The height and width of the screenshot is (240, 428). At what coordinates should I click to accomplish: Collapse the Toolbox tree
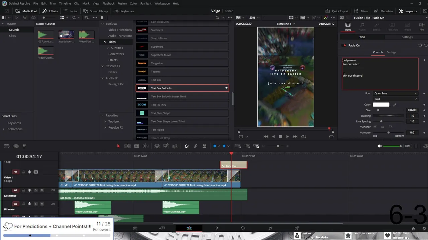[103, 24]
